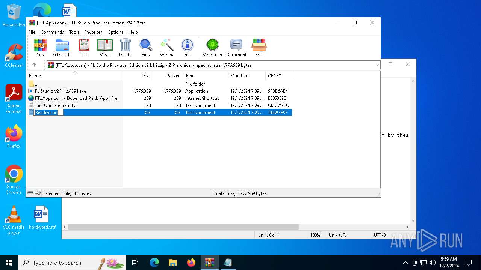Screen dimensions: 481x270
Task: Click WinRAR icon on the taskbar
Action: tap(210, 262)
